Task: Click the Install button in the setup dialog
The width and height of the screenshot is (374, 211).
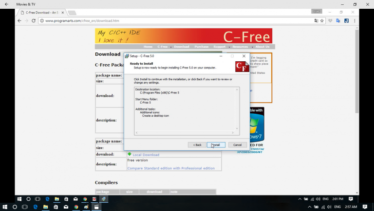Action: coord(216,145)
